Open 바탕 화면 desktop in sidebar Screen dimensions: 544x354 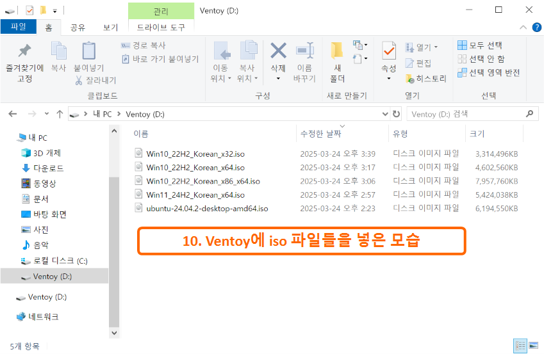[44, 214]
